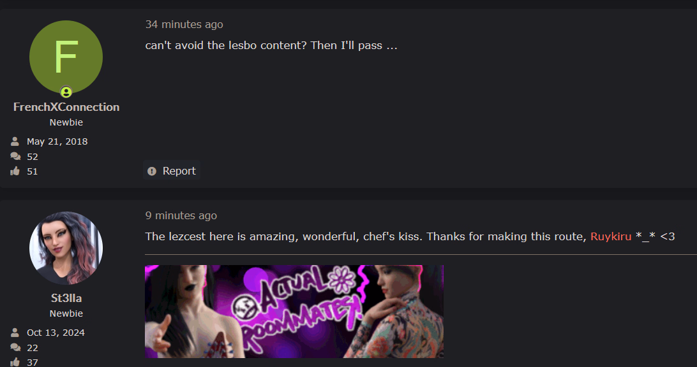Click the Ruykiru user mention
The width and height of the screenshot is (697, 367).
tap(611, 236)
